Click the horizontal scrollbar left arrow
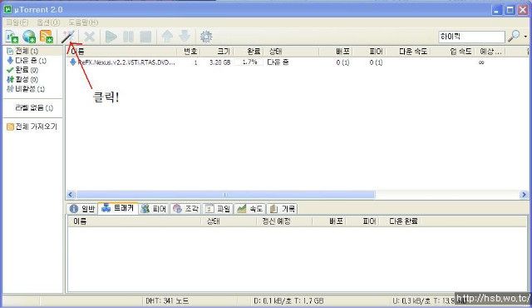Viewport: 532px width, 308px height. [x=71, y=195]
